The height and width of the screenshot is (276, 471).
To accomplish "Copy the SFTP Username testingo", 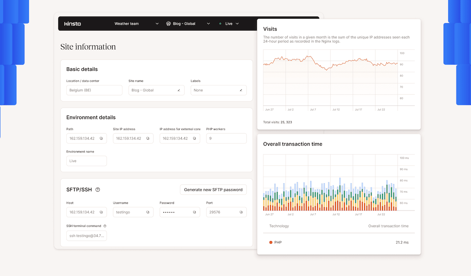I will [x=148, y=212].
